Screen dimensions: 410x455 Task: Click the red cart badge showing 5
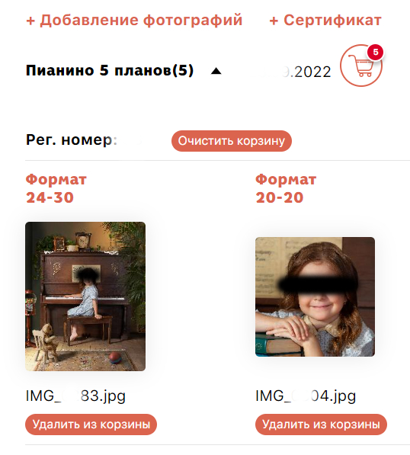point(375,53)
